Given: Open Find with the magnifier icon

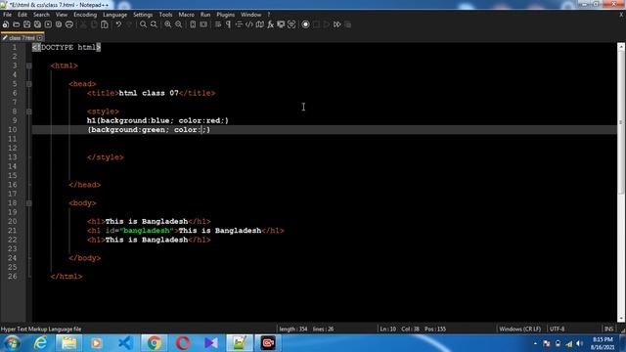Looking at the screenshot, I should 144,24.
